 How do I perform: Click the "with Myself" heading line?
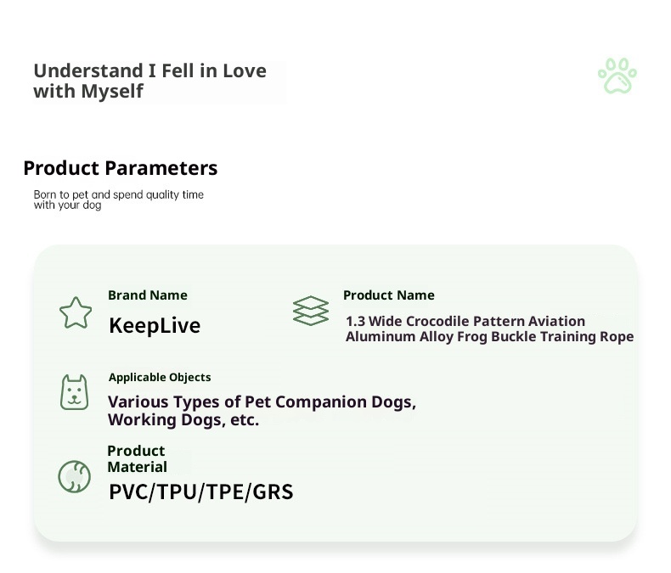(x=88, y=91)
